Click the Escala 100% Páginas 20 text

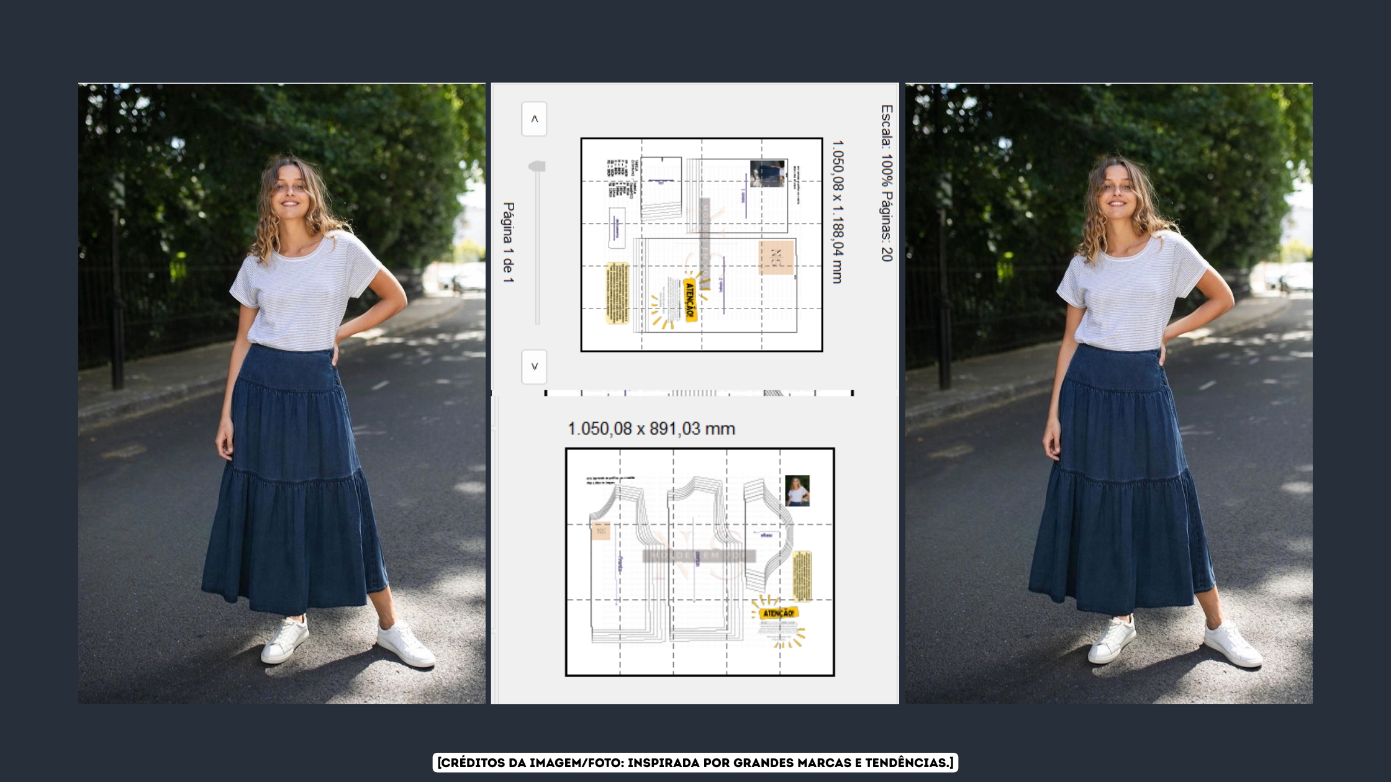click(887, 183)
